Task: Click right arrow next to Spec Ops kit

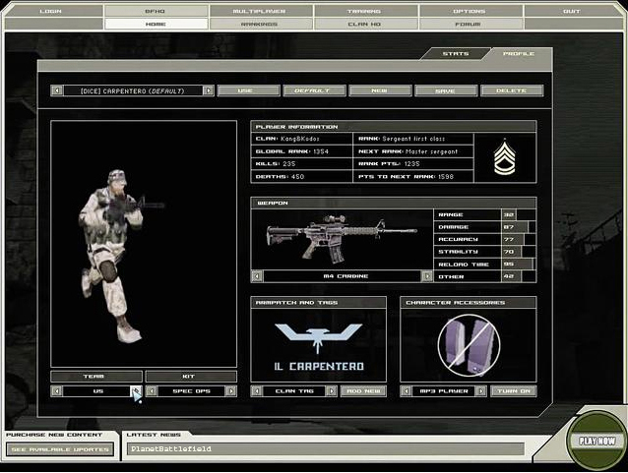Action: tap(231, 390)
